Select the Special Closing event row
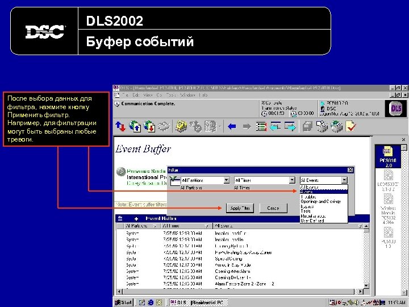409x307 pixels. point(240,259)
